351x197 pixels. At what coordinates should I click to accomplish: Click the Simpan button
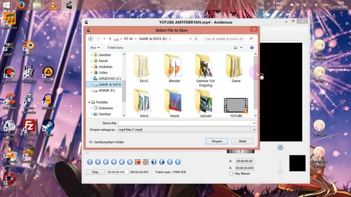(x=217, y=141)
